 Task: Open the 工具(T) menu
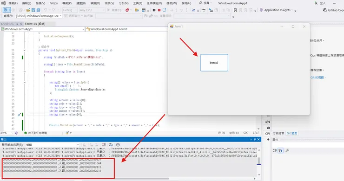point(138,3)
